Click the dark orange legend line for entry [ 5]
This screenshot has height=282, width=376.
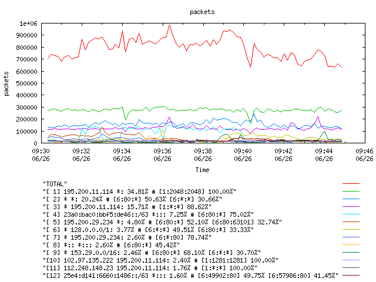coord(351,222)
